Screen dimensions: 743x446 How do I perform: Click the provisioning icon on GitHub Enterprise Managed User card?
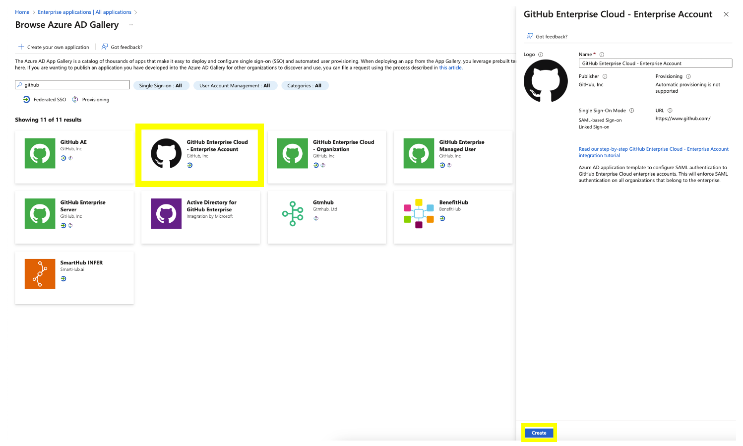449,165
